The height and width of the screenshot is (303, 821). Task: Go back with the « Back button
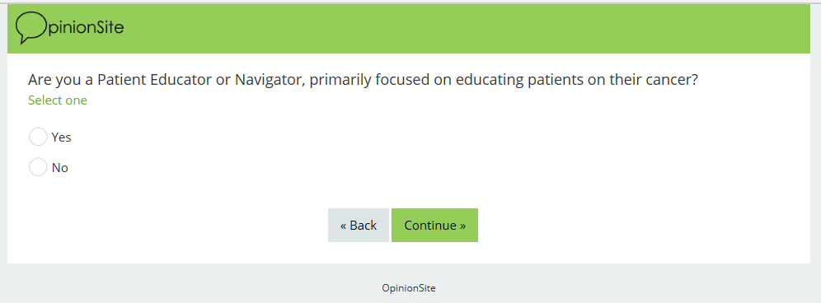click(x=358, y=225)
